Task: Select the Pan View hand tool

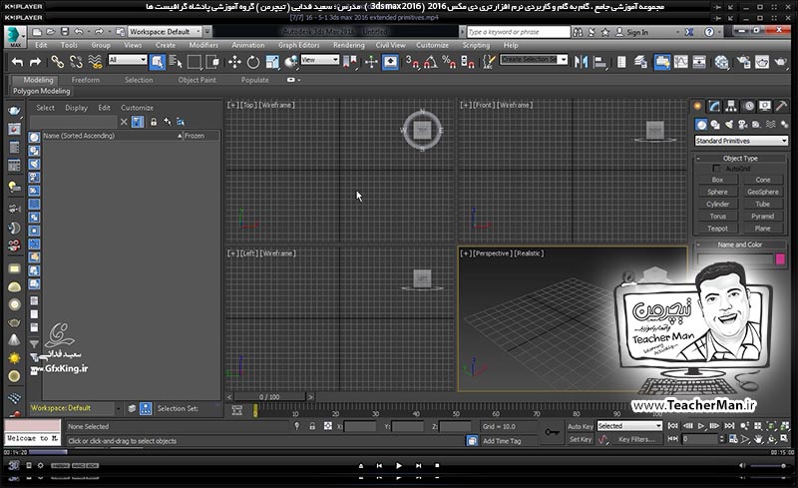Action: [759, 439]
